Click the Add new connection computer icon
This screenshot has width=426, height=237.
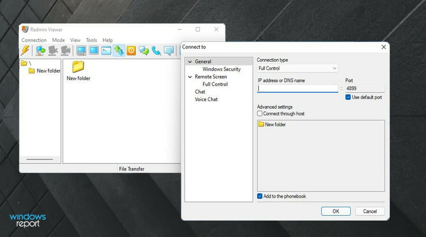(x=41, y=51)
